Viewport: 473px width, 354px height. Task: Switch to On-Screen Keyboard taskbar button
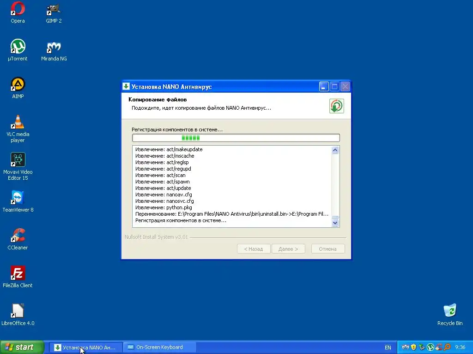click(x=159, y=348)
